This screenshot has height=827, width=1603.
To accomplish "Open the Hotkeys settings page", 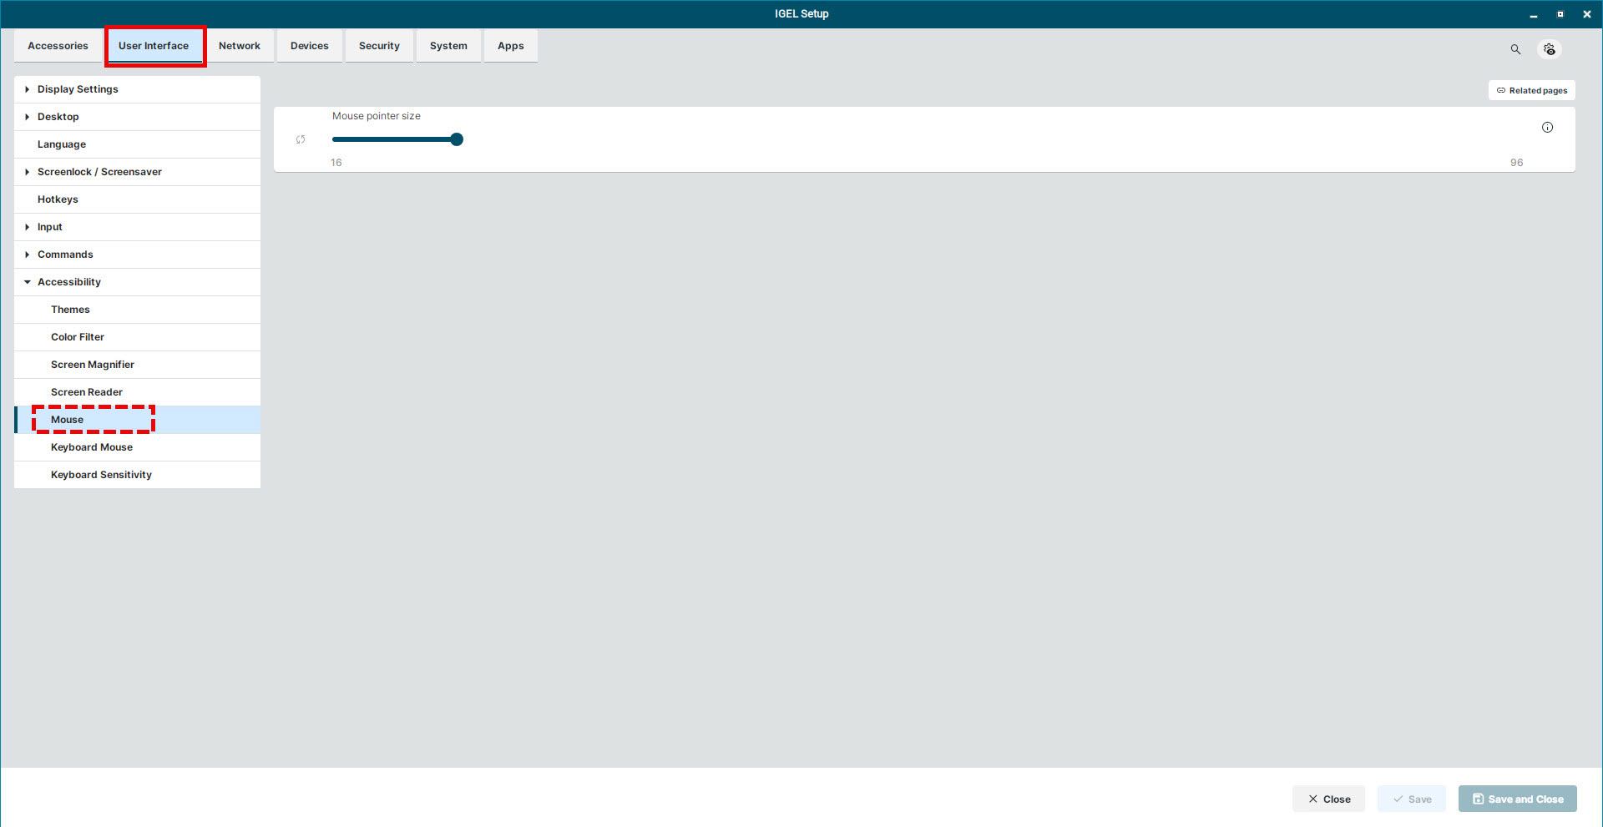I will pyautogui.click(x=58, y=199).
